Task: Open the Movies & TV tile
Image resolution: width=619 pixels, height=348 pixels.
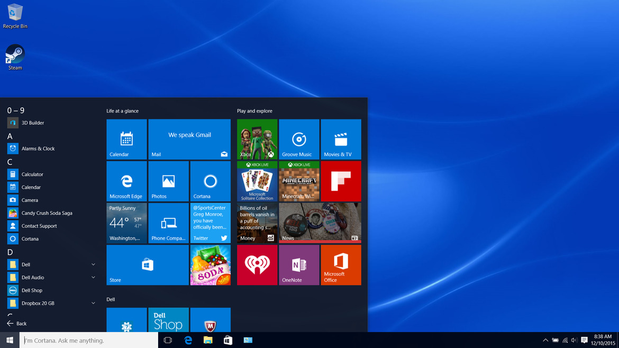Action: click(x=341, y=139)
